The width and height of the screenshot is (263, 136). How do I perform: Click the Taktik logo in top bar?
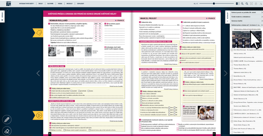coord(9,3)
